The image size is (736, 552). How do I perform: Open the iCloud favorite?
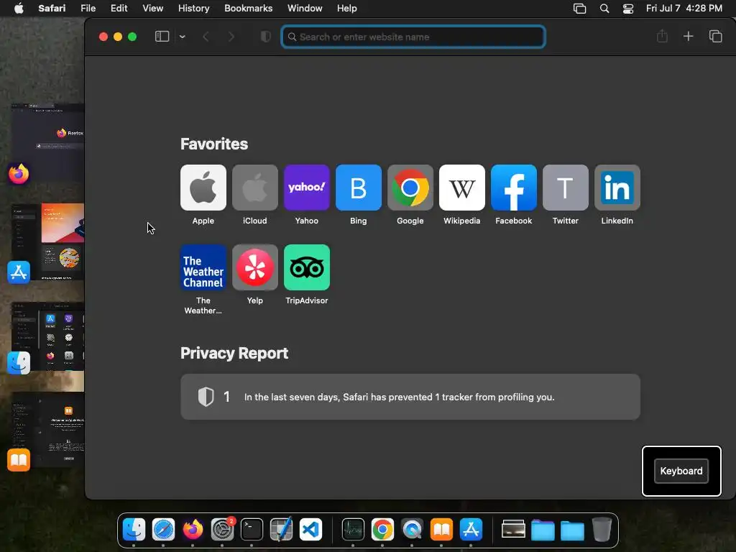[x=255, y=188]
